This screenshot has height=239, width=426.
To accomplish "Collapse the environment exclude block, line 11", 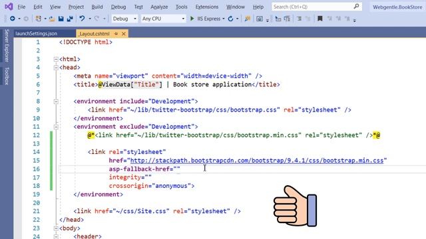I will tap(56, 127).
